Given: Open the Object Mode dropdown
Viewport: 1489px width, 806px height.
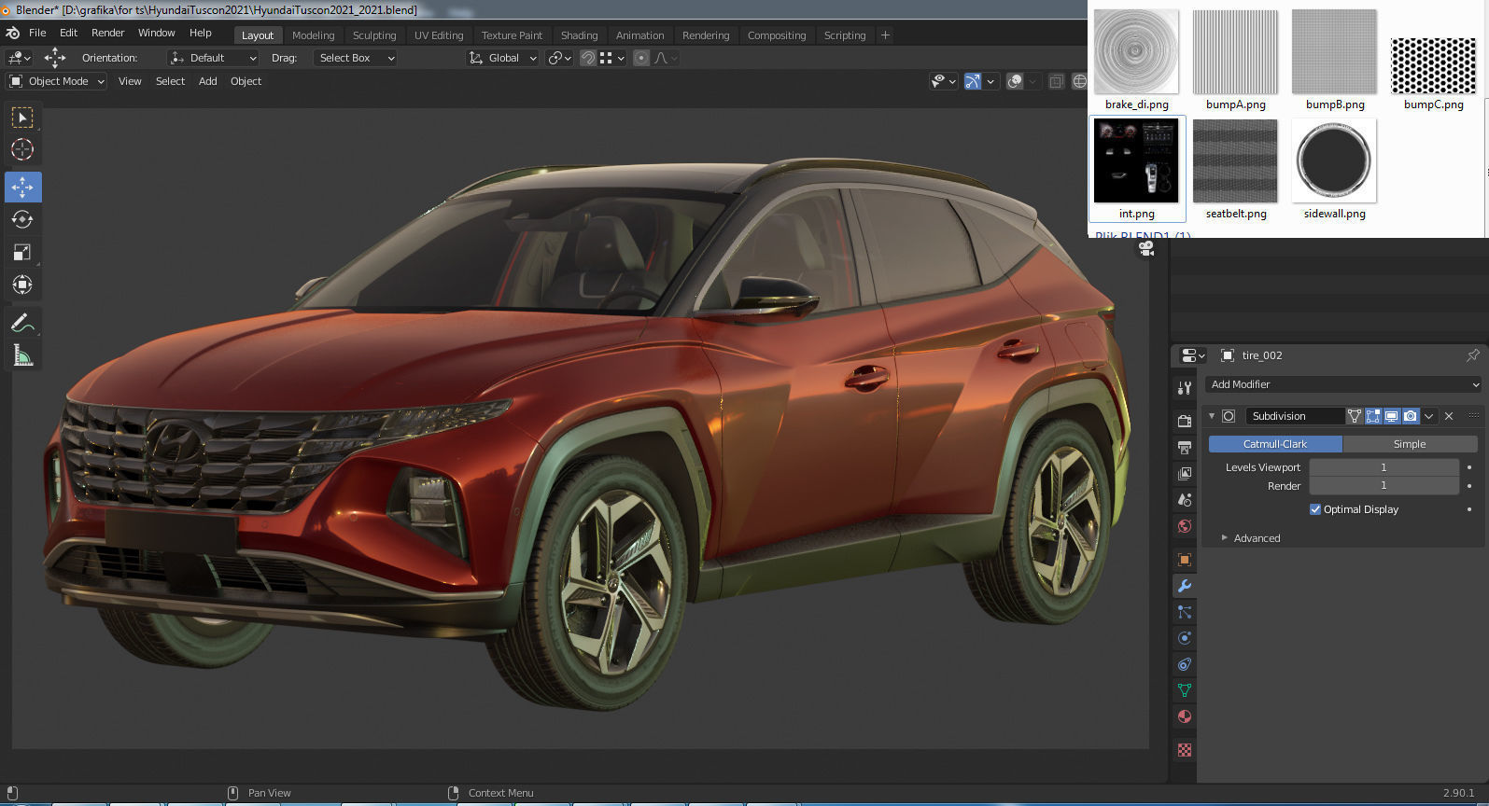Looking at the screenshot, I should click(x=57, y=81).
